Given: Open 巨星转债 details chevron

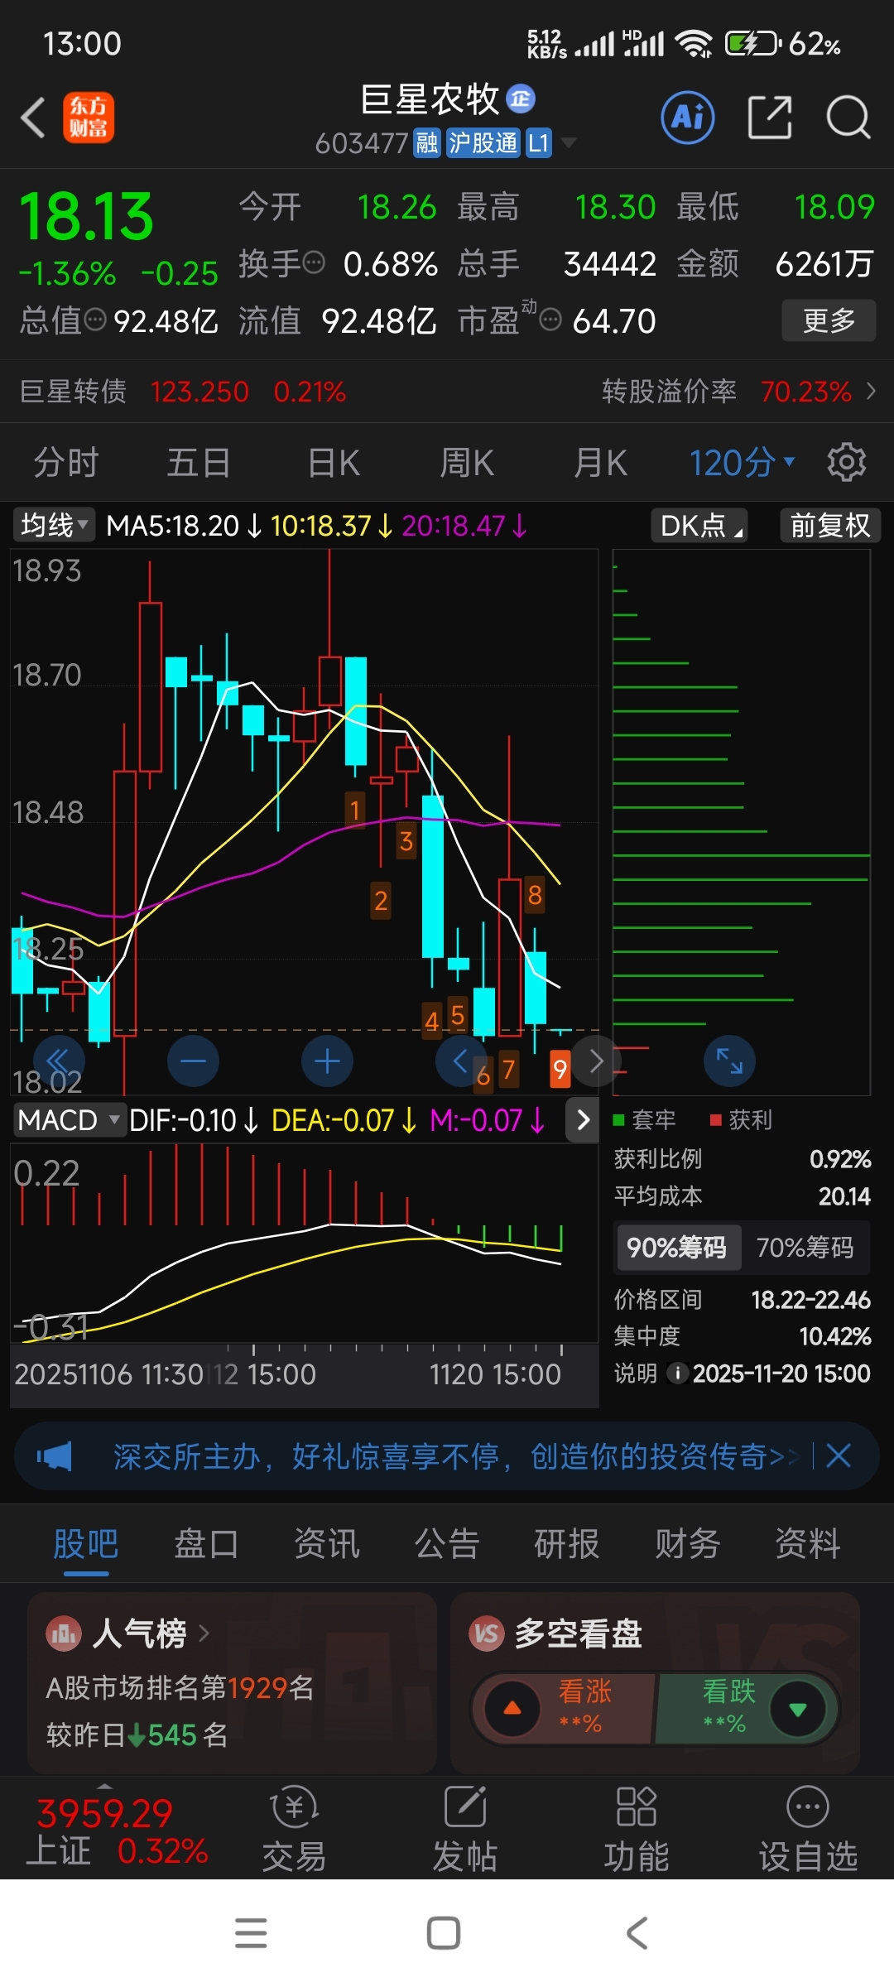Looking at the screenshot, I should (871, 391).
